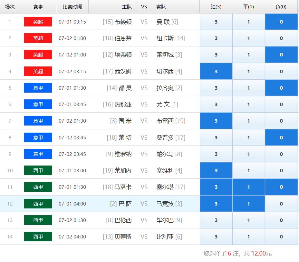Click away team 切尔西

click(165, 71)
